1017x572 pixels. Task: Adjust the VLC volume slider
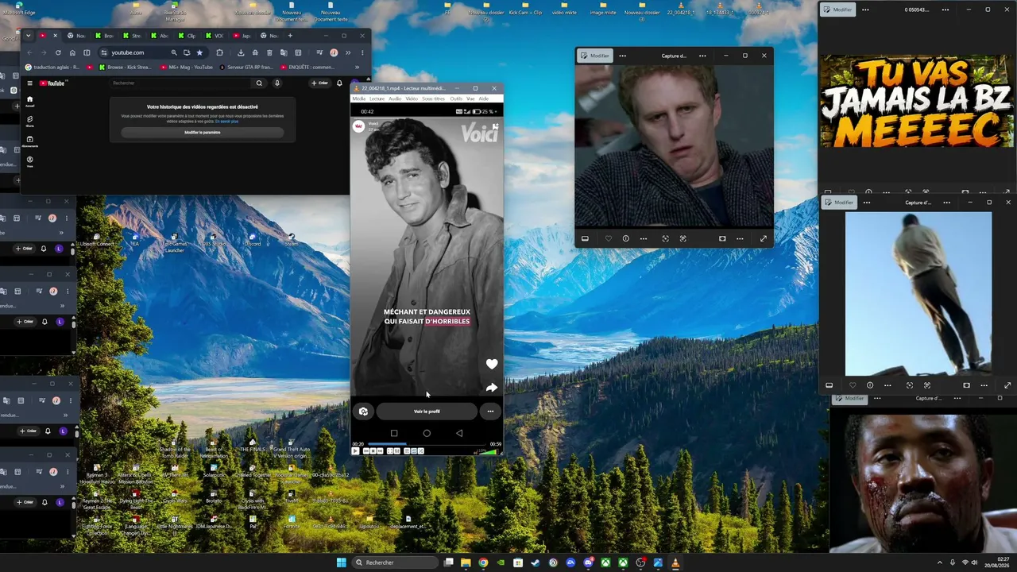coord(487,452)
